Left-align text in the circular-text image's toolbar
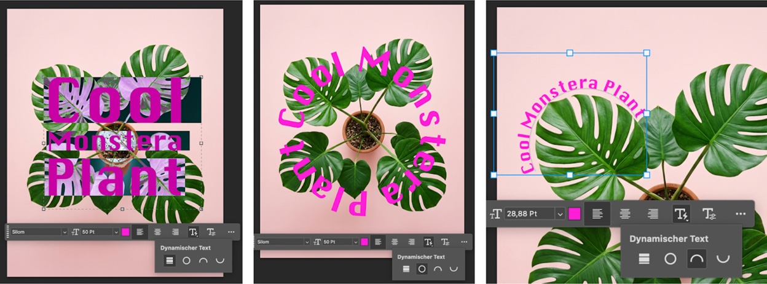Image resolution: width=767 pixels, height=284 pixels. (378, 242)
